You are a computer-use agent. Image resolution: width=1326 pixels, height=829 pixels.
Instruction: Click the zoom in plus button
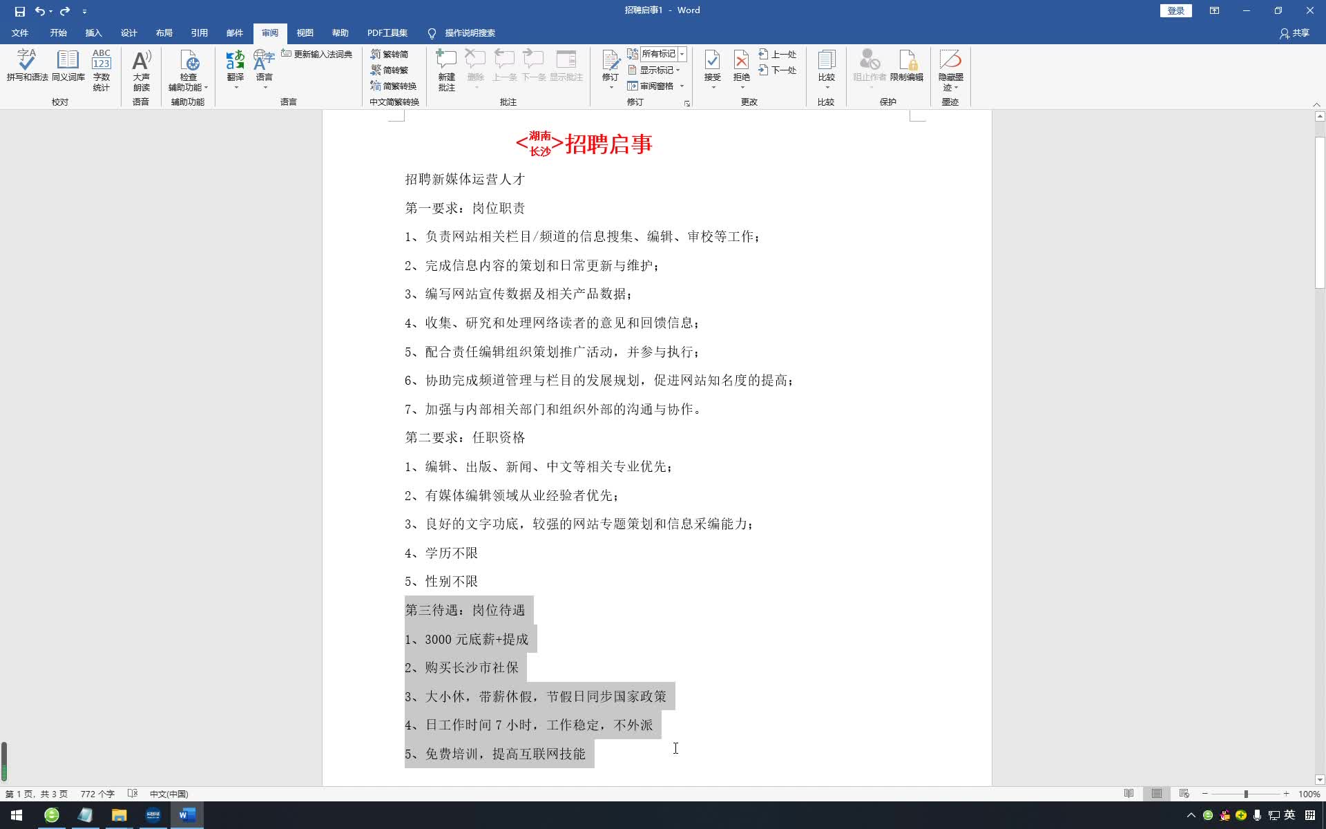tap(1286, 794)
